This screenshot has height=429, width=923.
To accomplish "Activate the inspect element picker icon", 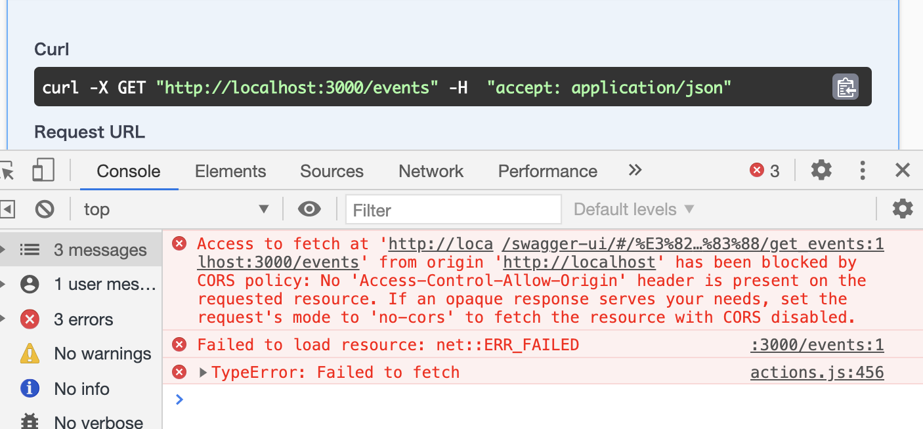I will (7, 171).
